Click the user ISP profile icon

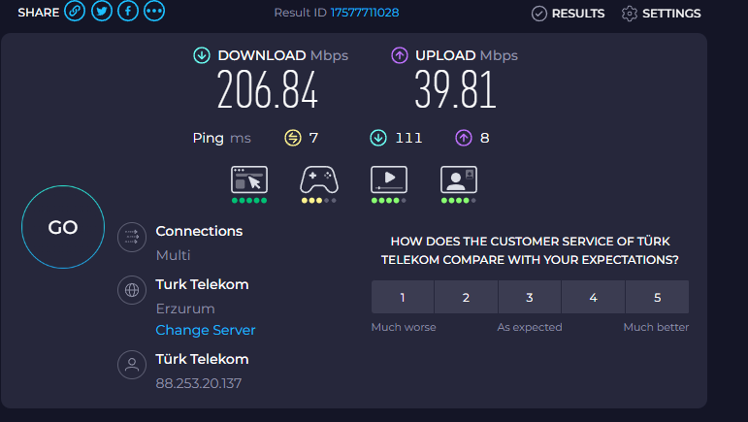pyautogui.click(x=132, y=365)
